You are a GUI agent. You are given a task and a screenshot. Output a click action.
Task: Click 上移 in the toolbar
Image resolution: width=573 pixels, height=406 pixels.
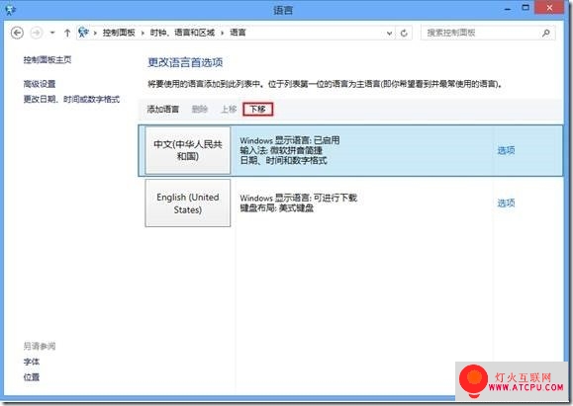(230, 109)
